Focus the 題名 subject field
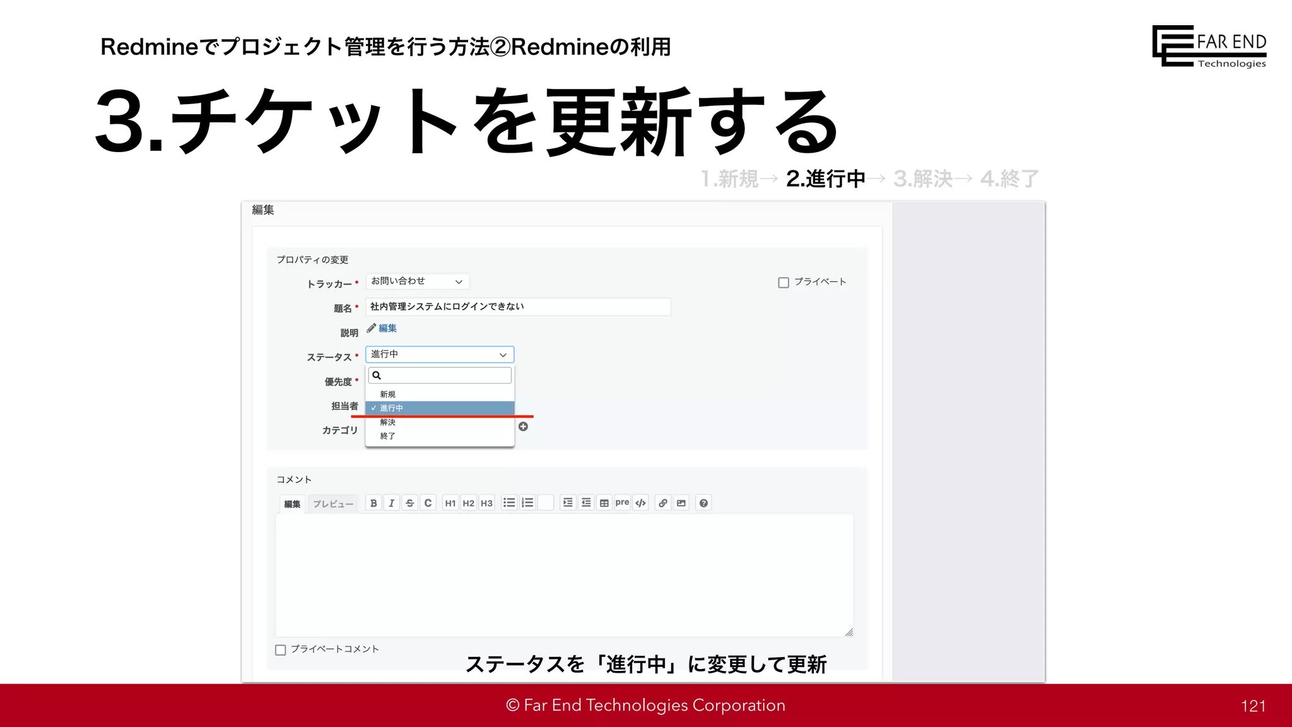The image size is (1292, 727). point(518,307)
